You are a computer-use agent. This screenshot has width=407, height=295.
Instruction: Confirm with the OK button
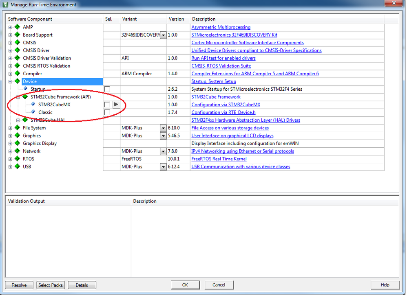click(185, 285)
